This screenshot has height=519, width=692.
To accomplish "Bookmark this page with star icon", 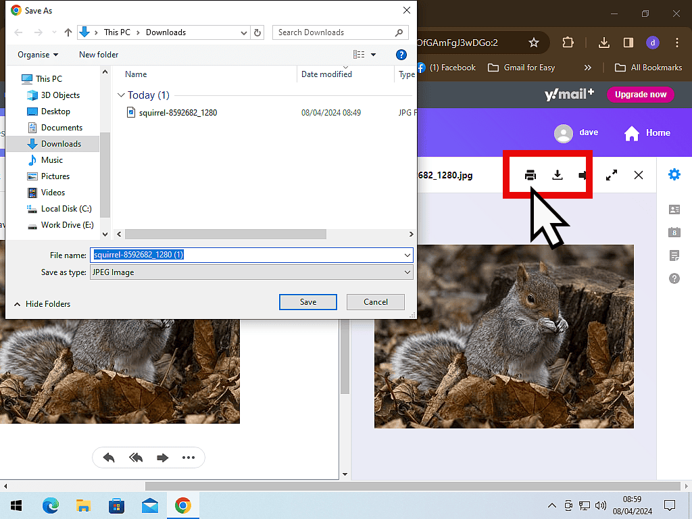I will coord(534,43).
